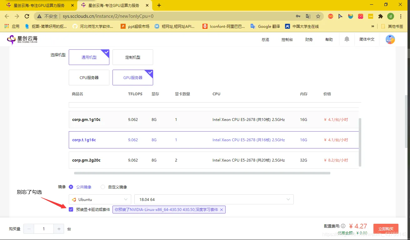Show more bookmarks with double chevron
410x240 pixels.
[x=372, y=27]
